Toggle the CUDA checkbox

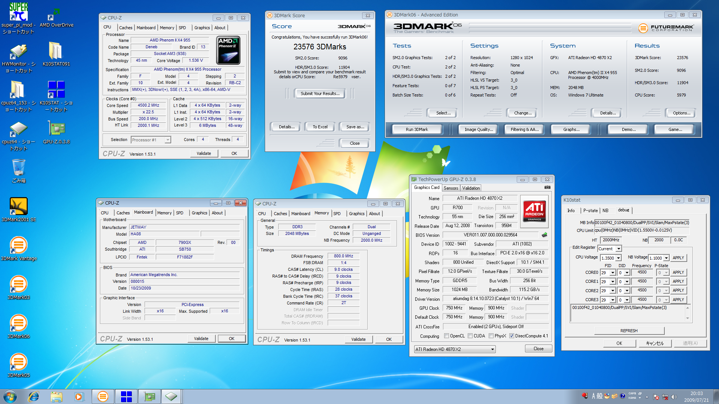pos(470,336)
